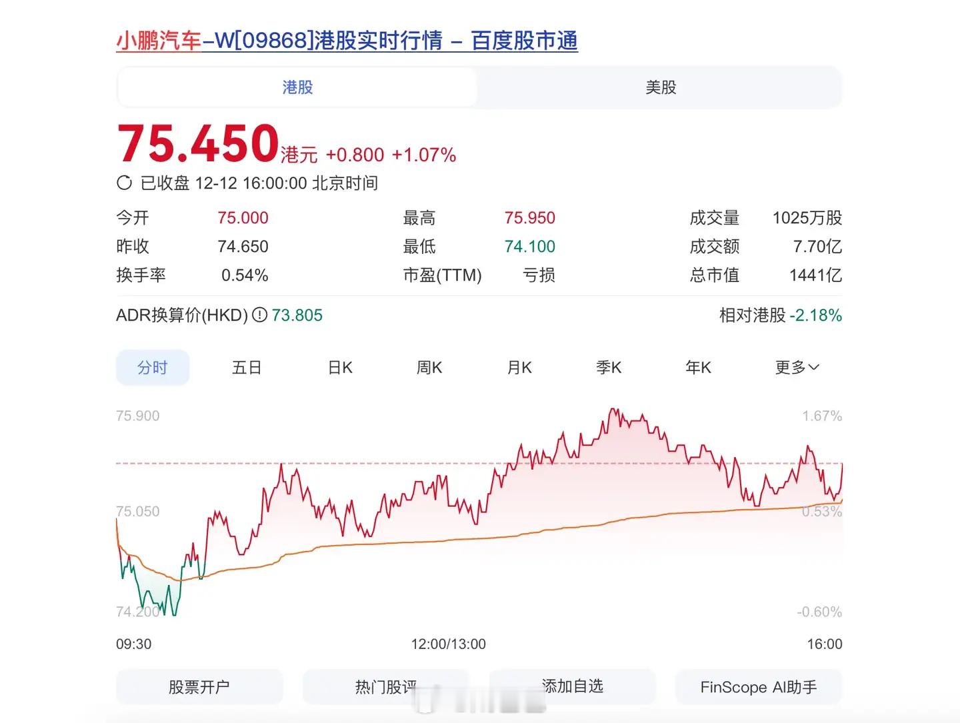Open 热门股评 stock comments
Viewport: 960px width, 723px height.
click(x=386, y=687)
